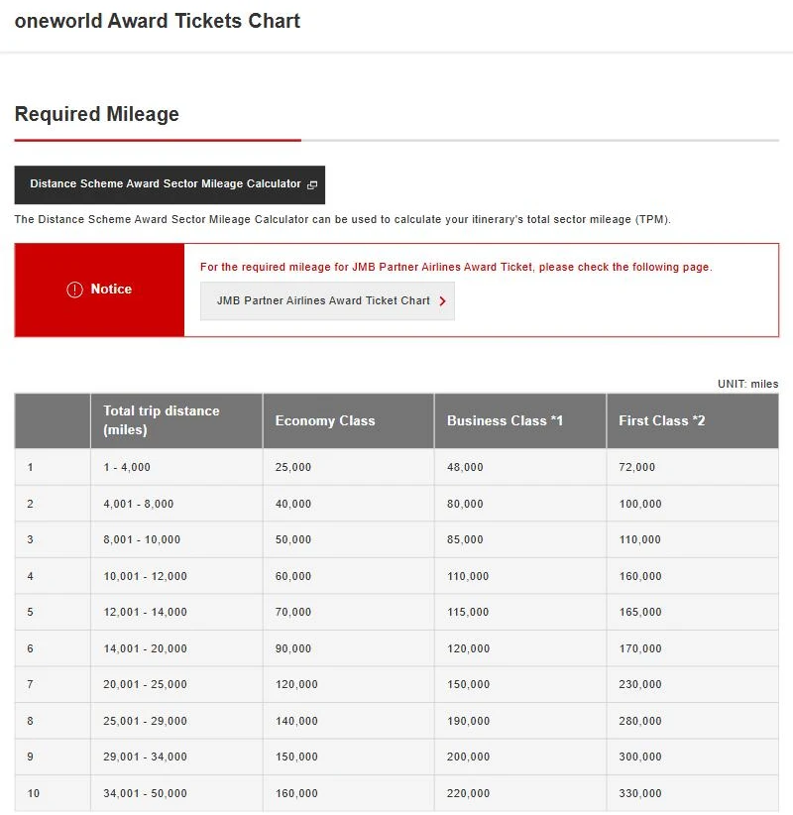Image resolution: width=793 pixels, height=815 pixels.
Task: Select the '190,000' Business cell
Action: click(x=520, y=721)
